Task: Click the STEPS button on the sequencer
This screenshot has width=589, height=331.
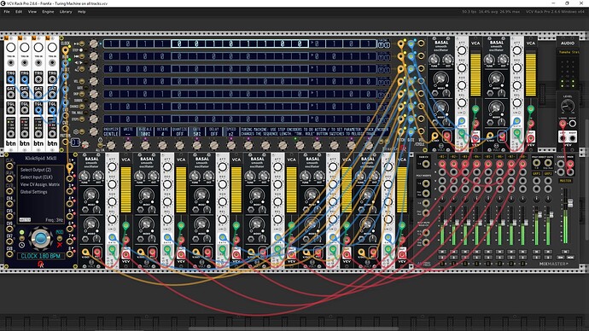Action: pos(82,119)
